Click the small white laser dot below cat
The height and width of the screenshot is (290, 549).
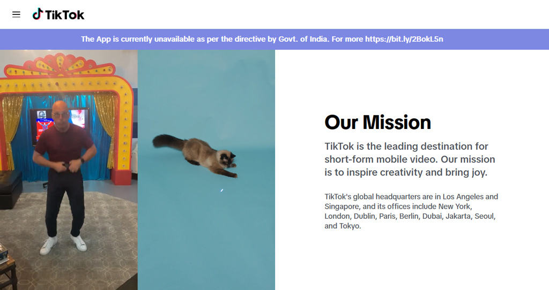221,190
